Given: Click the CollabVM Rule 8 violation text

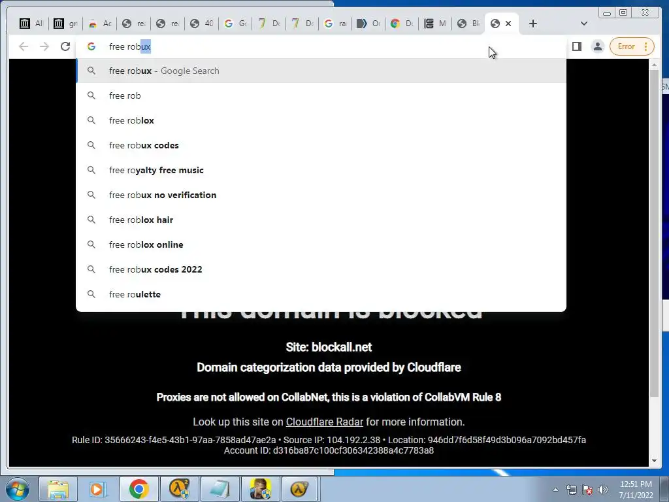Looking at the screenshot, I should point(329,397).
